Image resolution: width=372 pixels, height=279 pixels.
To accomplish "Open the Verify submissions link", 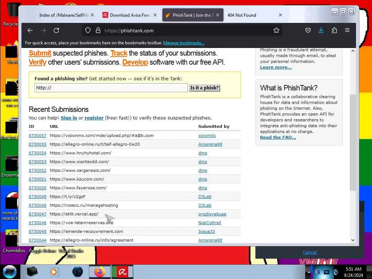I will [x=37, y=62].
